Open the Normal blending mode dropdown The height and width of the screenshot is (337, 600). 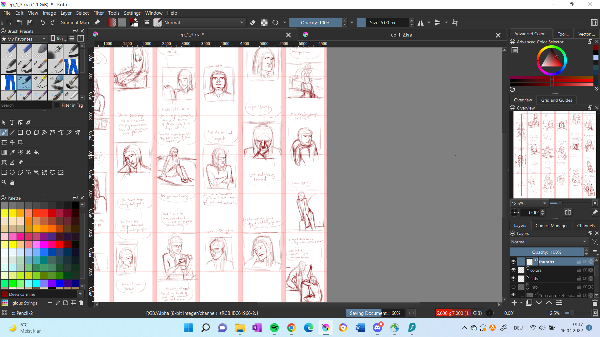(x=204, y=22)
